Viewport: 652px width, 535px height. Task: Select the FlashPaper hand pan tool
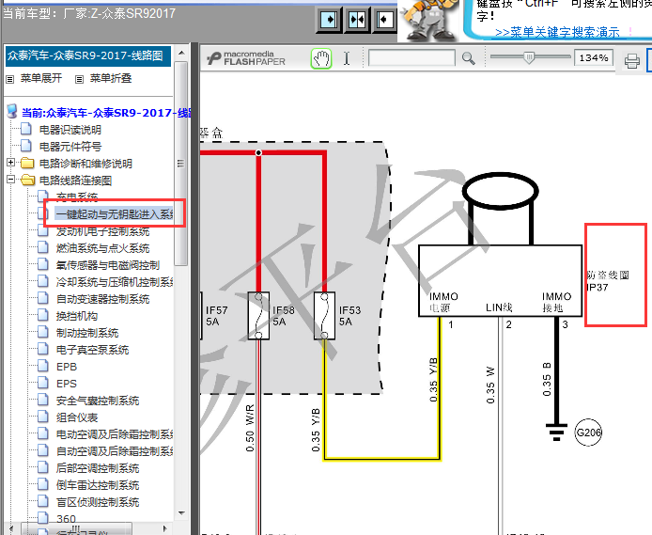pyautogui.click(x=321, y=58)
